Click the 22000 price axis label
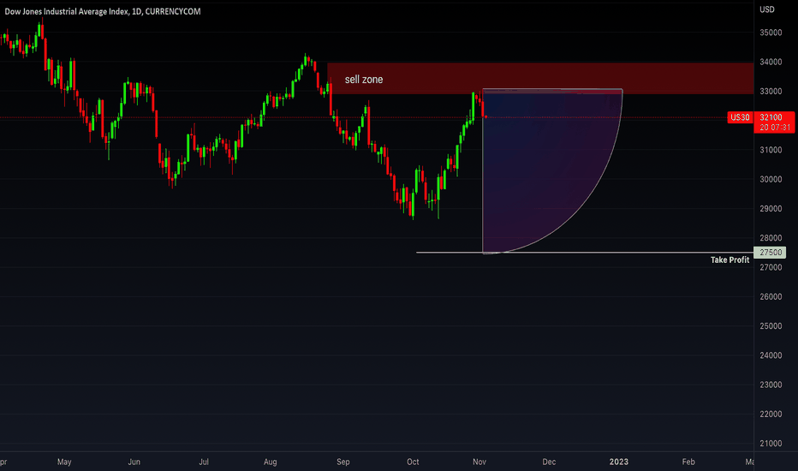Image resolution: width=798 pixels, height=471 pixels. [x=771, y=414]
